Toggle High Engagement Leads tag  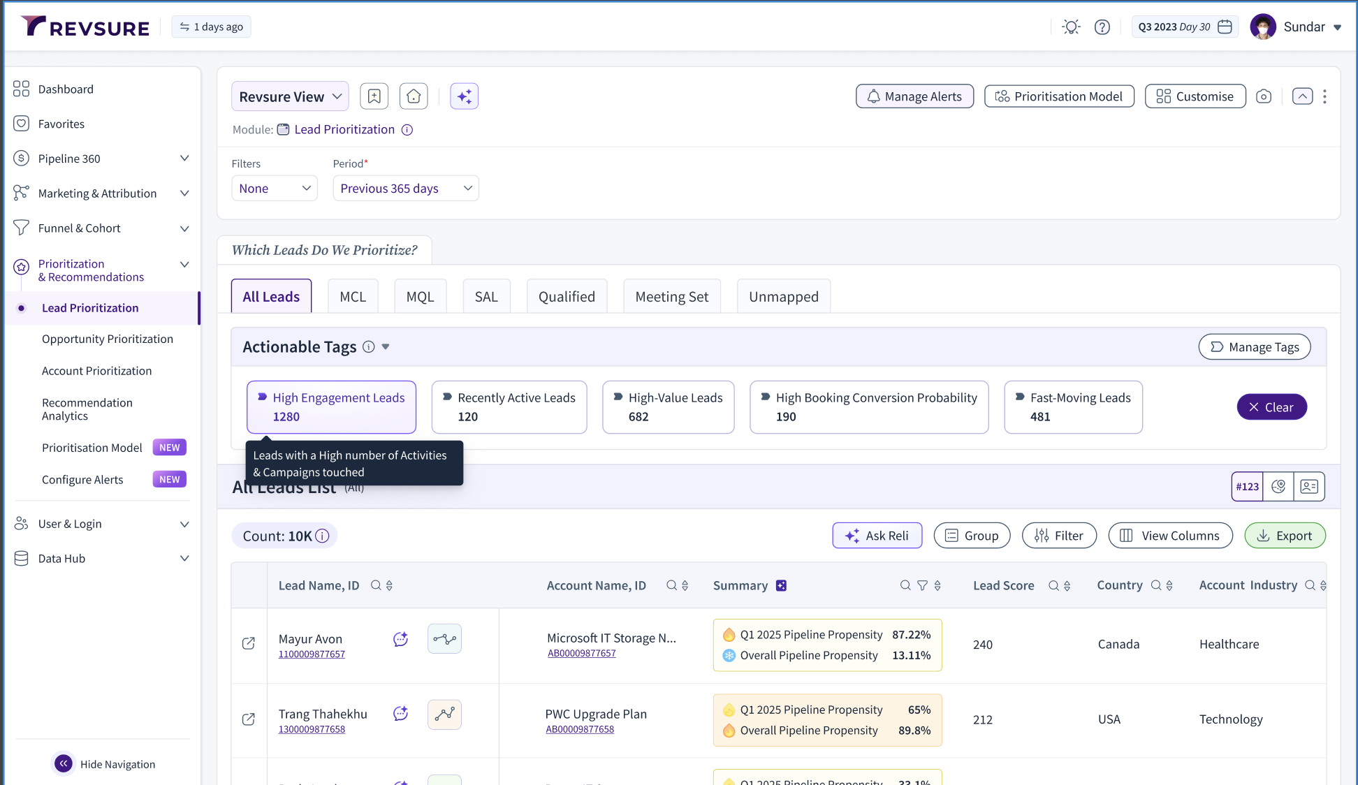click(x=331, y=407)
